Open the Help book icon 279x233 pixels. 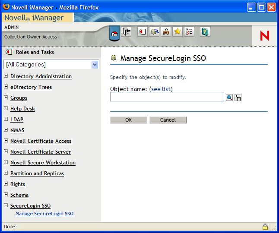205,31
